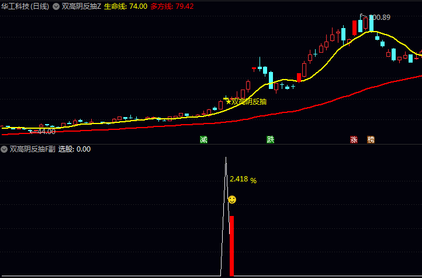Click the 生命线: 74.00 indicator value
The width and height of the screenshot is (422, 278).
pos(126,6)
